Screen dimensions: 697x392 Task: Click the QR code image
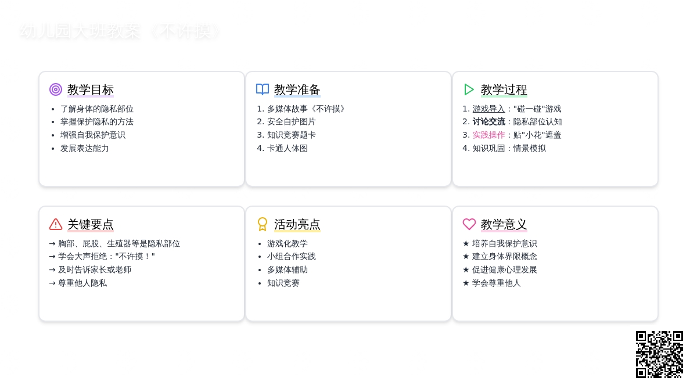click(x=659, y=354)
